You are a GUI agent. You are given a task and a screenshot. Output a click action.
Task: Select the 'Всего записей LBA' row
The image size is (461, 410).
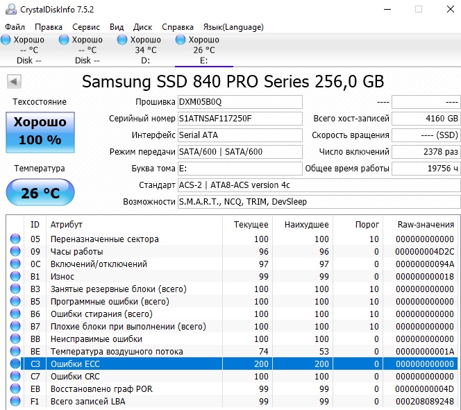click(232, 401)
